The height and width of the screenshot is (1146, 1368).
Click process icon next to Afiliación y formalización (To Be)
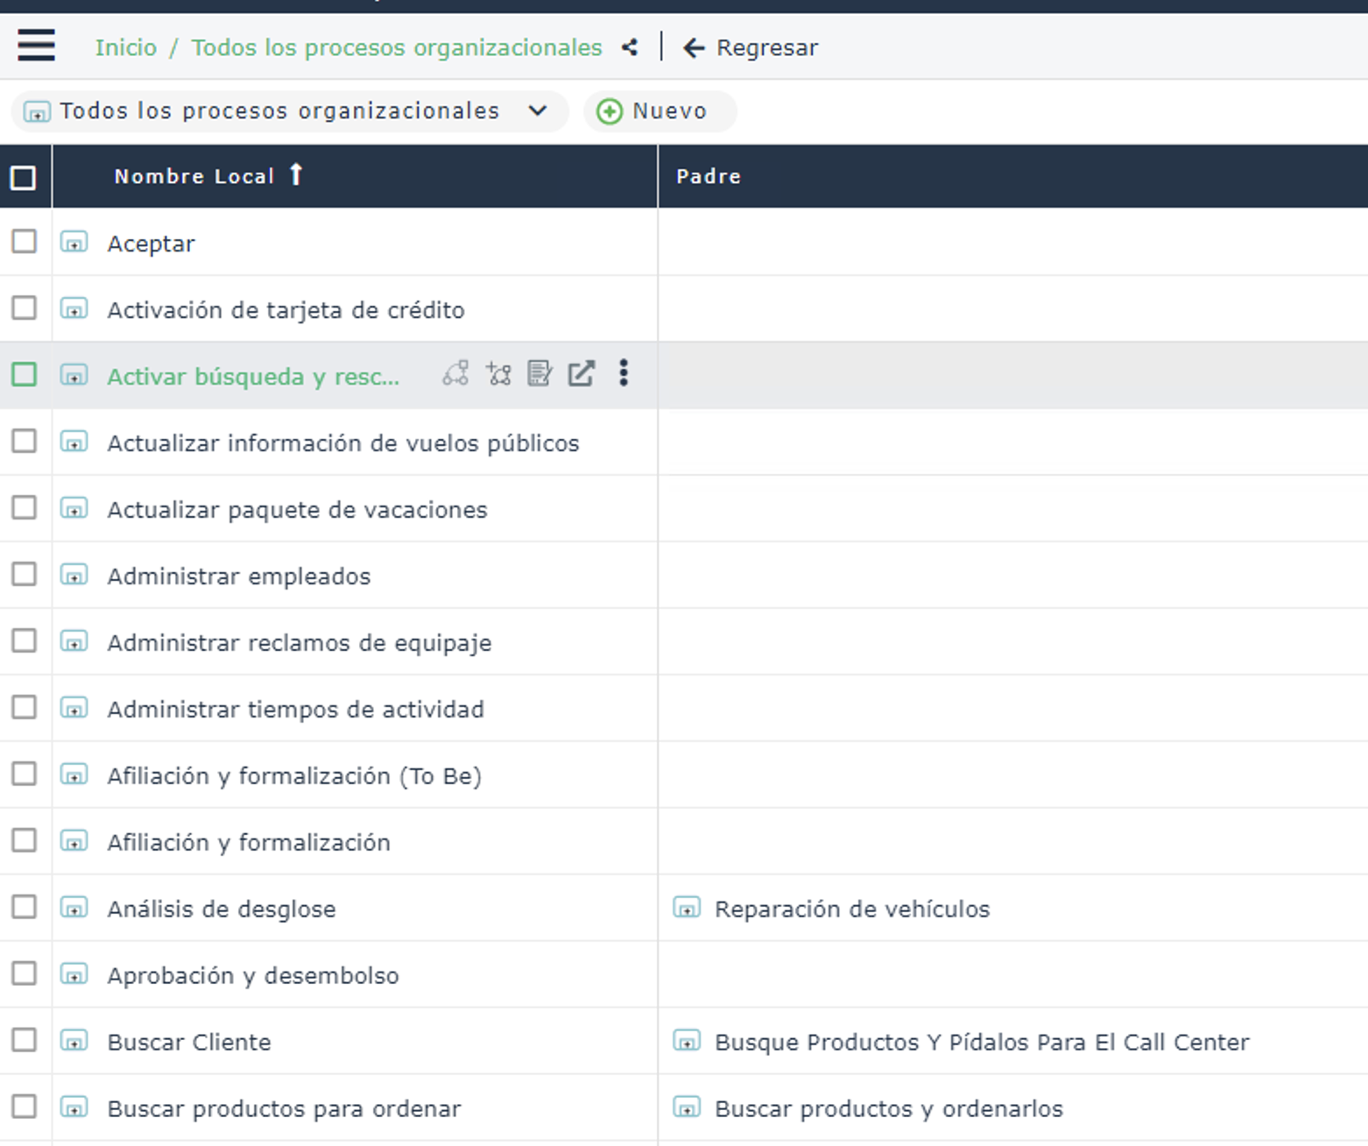[74, 775]
